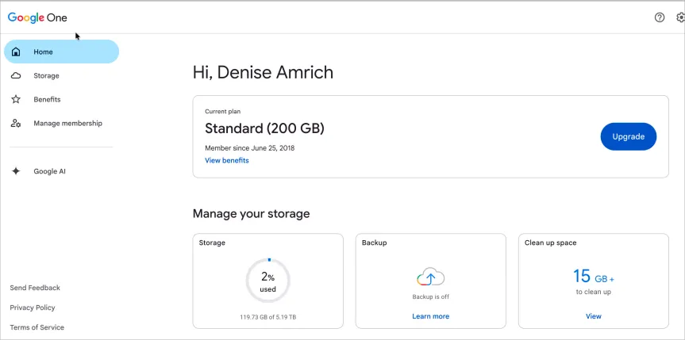Click the Storage cloud icon in sidebar

[16, 76]
